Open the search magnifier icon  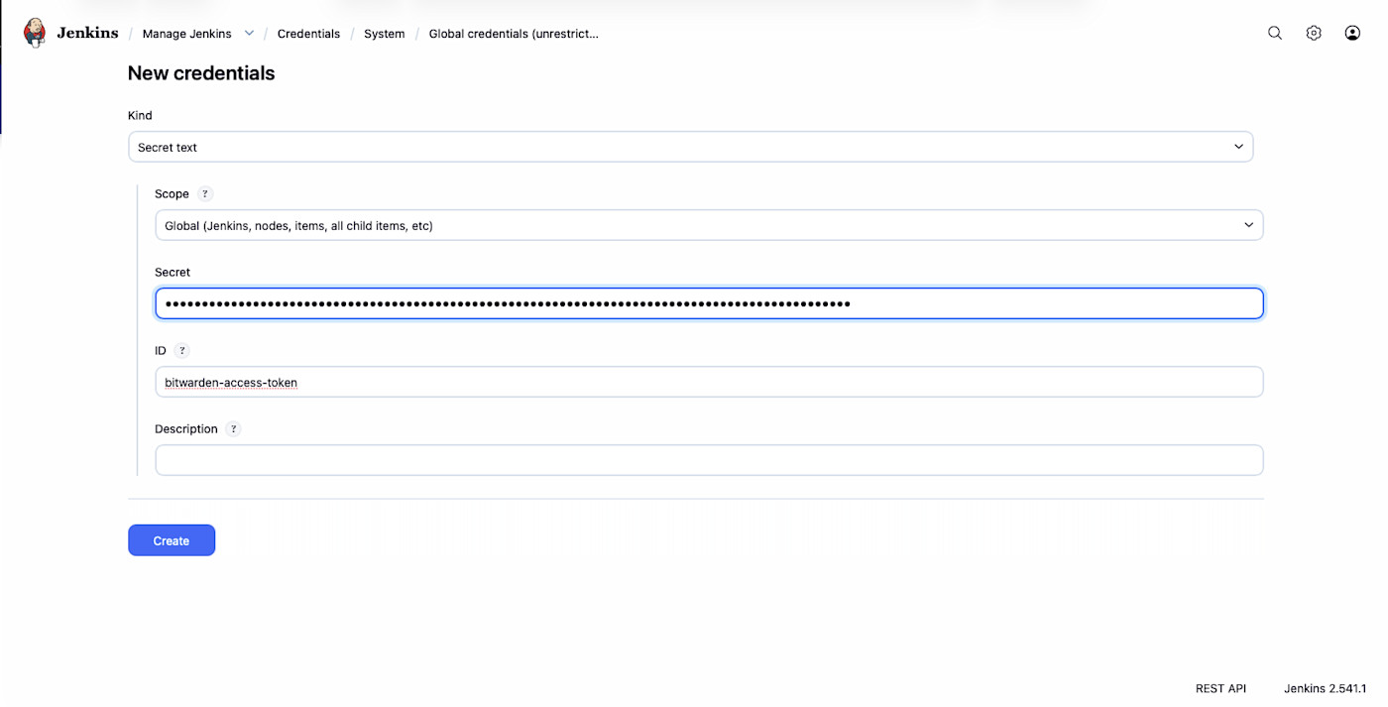tap(1275, 33)
